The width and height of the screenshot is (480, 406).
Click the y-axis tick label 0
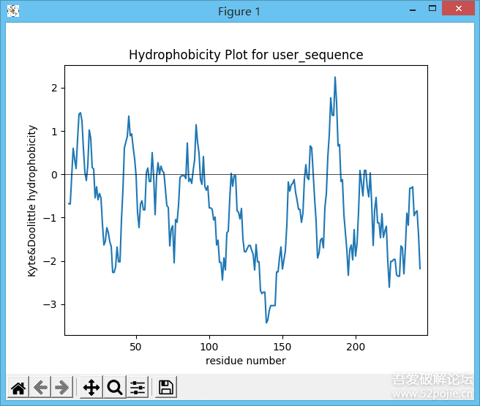tap(54, 175)
